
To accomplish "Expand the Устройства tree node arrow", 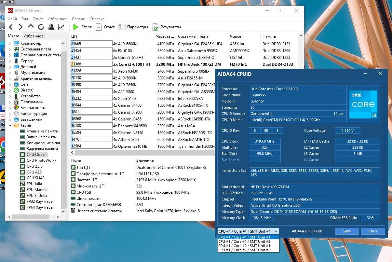I will [x=10, y=96].
